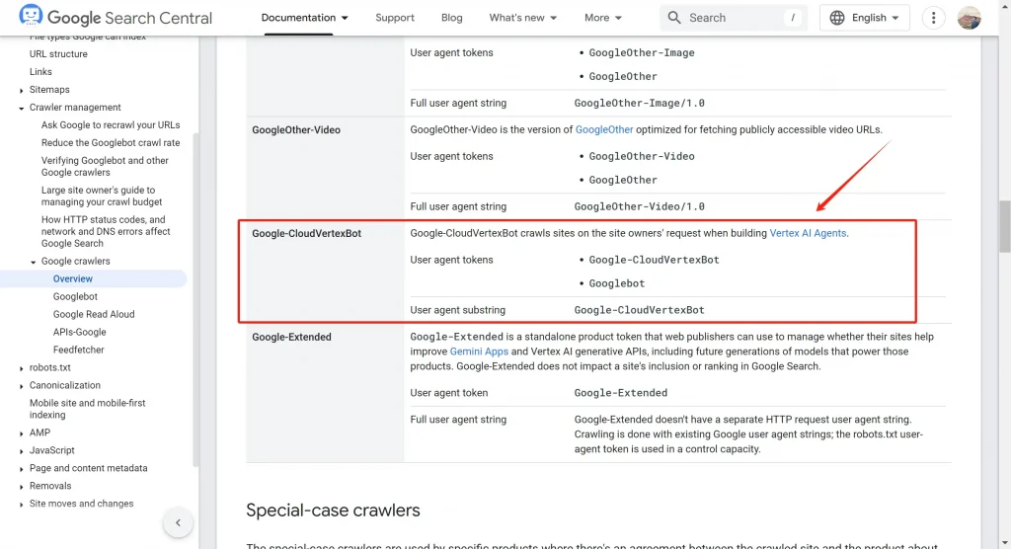Click inside the Search input field
The width and height of the screenshot is (1011, 549).
pos(734,18)
